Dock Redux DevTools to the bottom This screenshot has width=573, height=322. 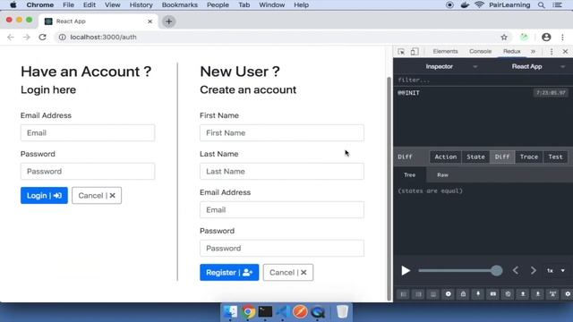click(x=433, y=294)
